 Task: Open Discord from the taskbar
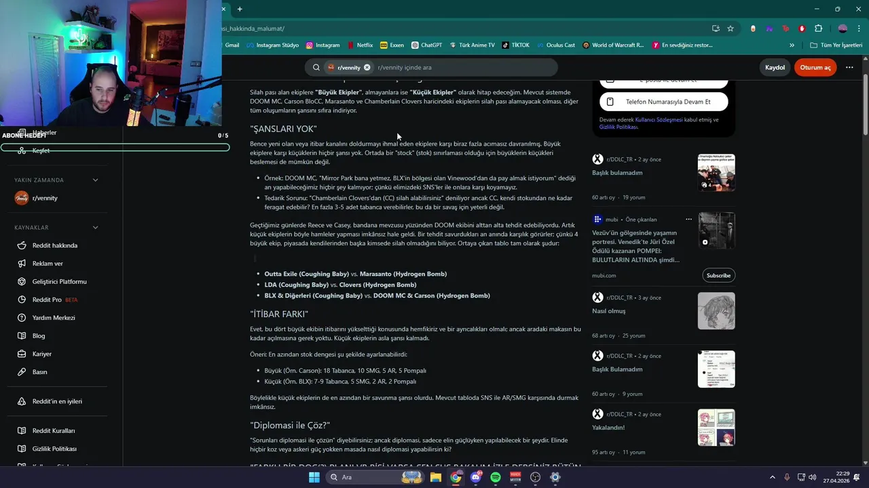475,477
